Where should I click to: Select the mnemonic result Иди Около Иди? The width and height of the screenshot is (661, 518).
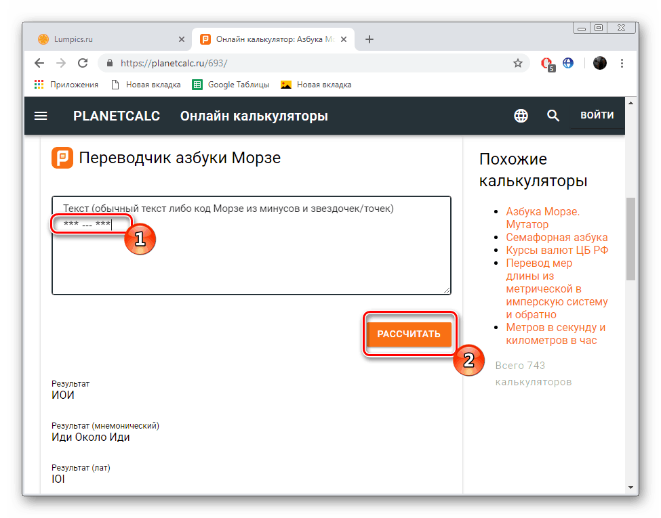point(91,437)
